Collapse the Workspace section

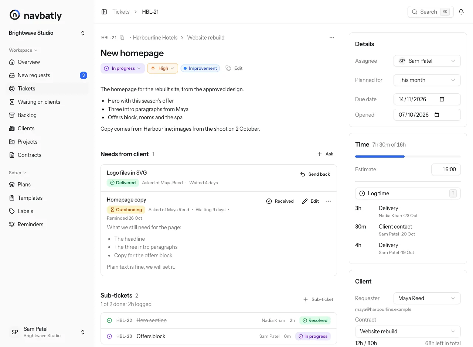[x=23, y=50]
